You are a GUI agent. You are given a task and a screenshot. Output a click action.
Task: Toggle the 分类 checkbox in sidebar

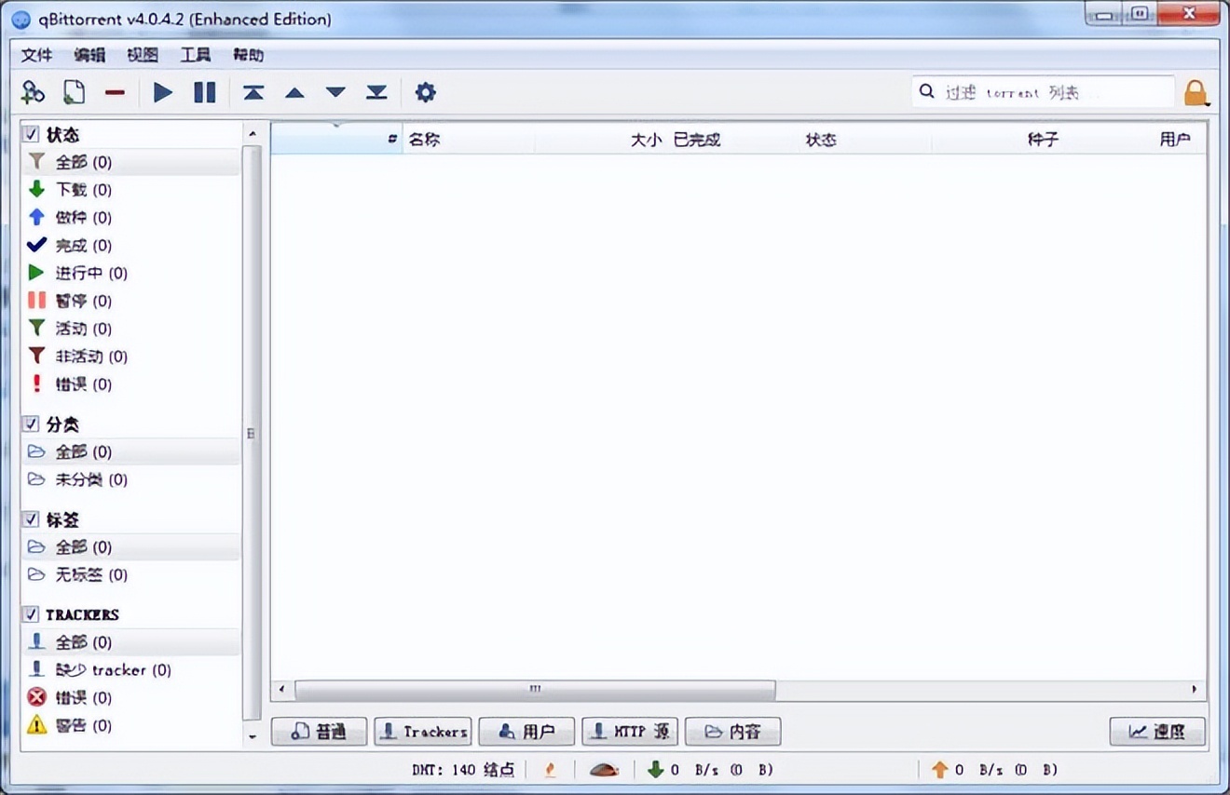pyautogui.click(x=32, y=424)
